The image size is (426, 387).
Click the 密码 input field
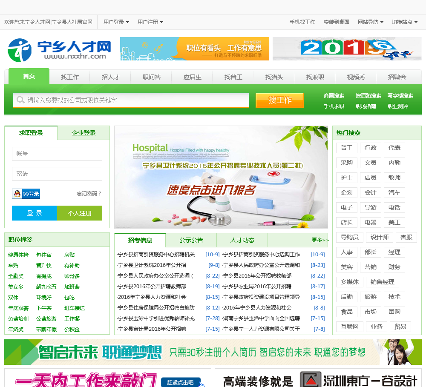point(57,174)
